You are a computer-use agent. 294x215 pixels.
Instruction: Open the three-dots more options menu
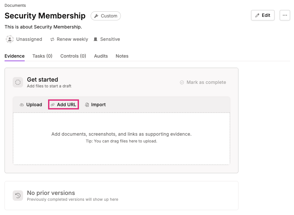(285, 15)
